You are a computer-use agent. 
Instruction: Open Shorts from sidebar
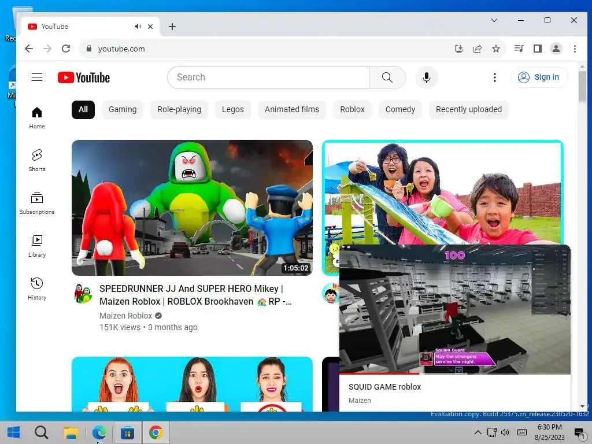coord(36,161)
